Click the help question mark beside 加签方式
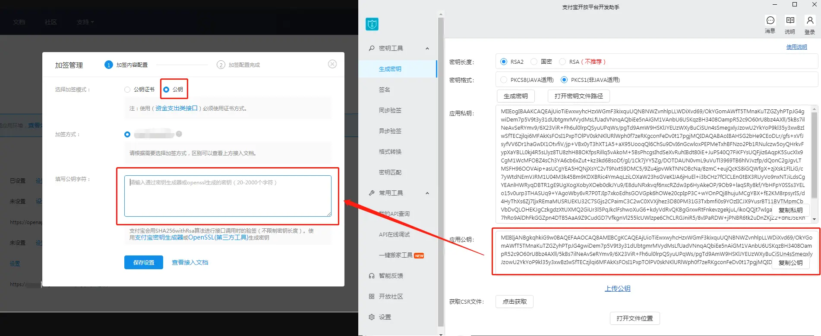 179,134
